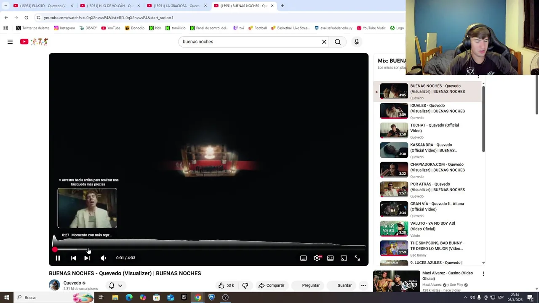Image resolution: width=539 pixels, height=303 pixels.
Task: Open the Quevedo channel name link
Action: [x=72, y=283]
